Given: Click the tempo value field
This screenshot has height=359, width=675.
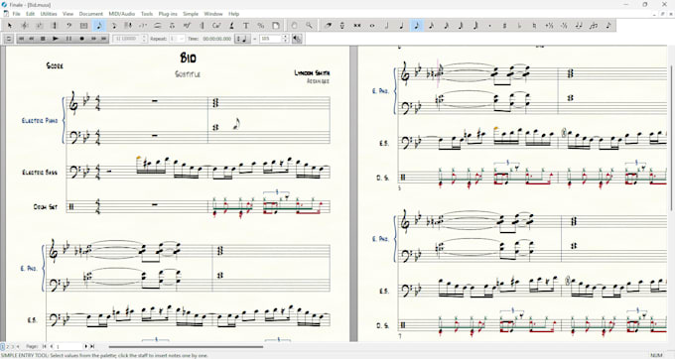Looking at the screenshot, I should 270,39.
